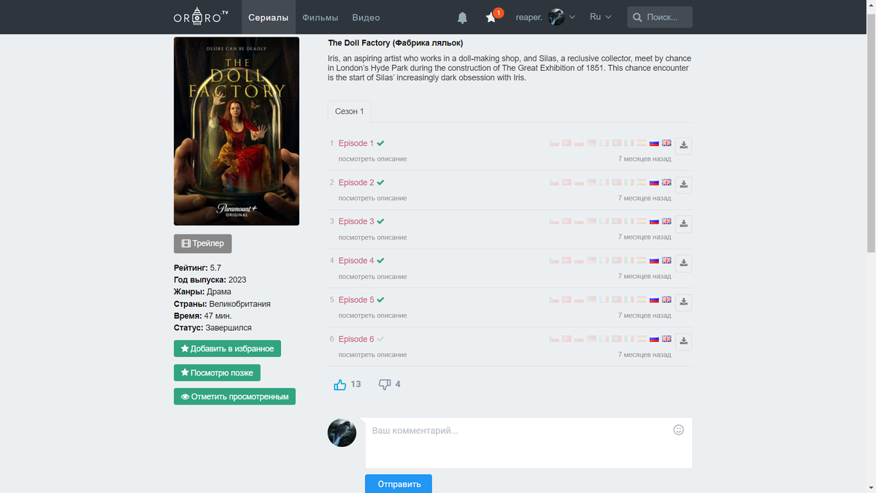Expand посмотреть описание for Episode 2

(x=372, y=198)
